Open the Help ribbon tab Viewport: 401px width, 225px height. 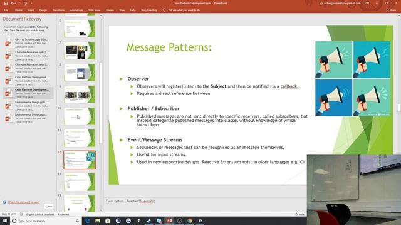(x=133, y=10)
